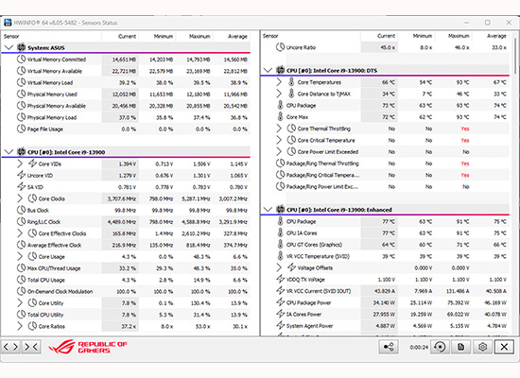Click the expand layout arrows button
Viewport: 520px width, 378px height.
click(10, 347)
